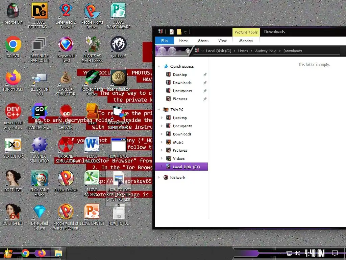Go up one folder level in Explorer
The image size is (346, 260).
(188, 51)
